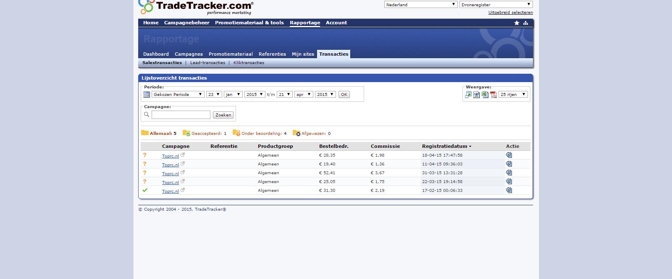Open Rapportage menu
This screenshot has height=279, width=672.
(305, 23)
